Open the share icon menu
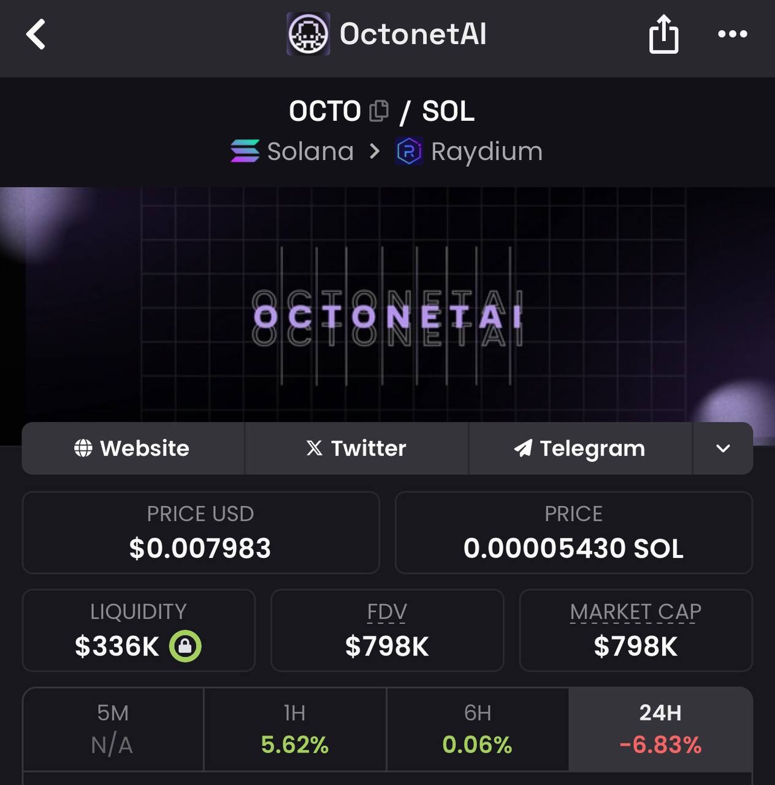This screenshot has height=785, width=775. coord(663,34)
